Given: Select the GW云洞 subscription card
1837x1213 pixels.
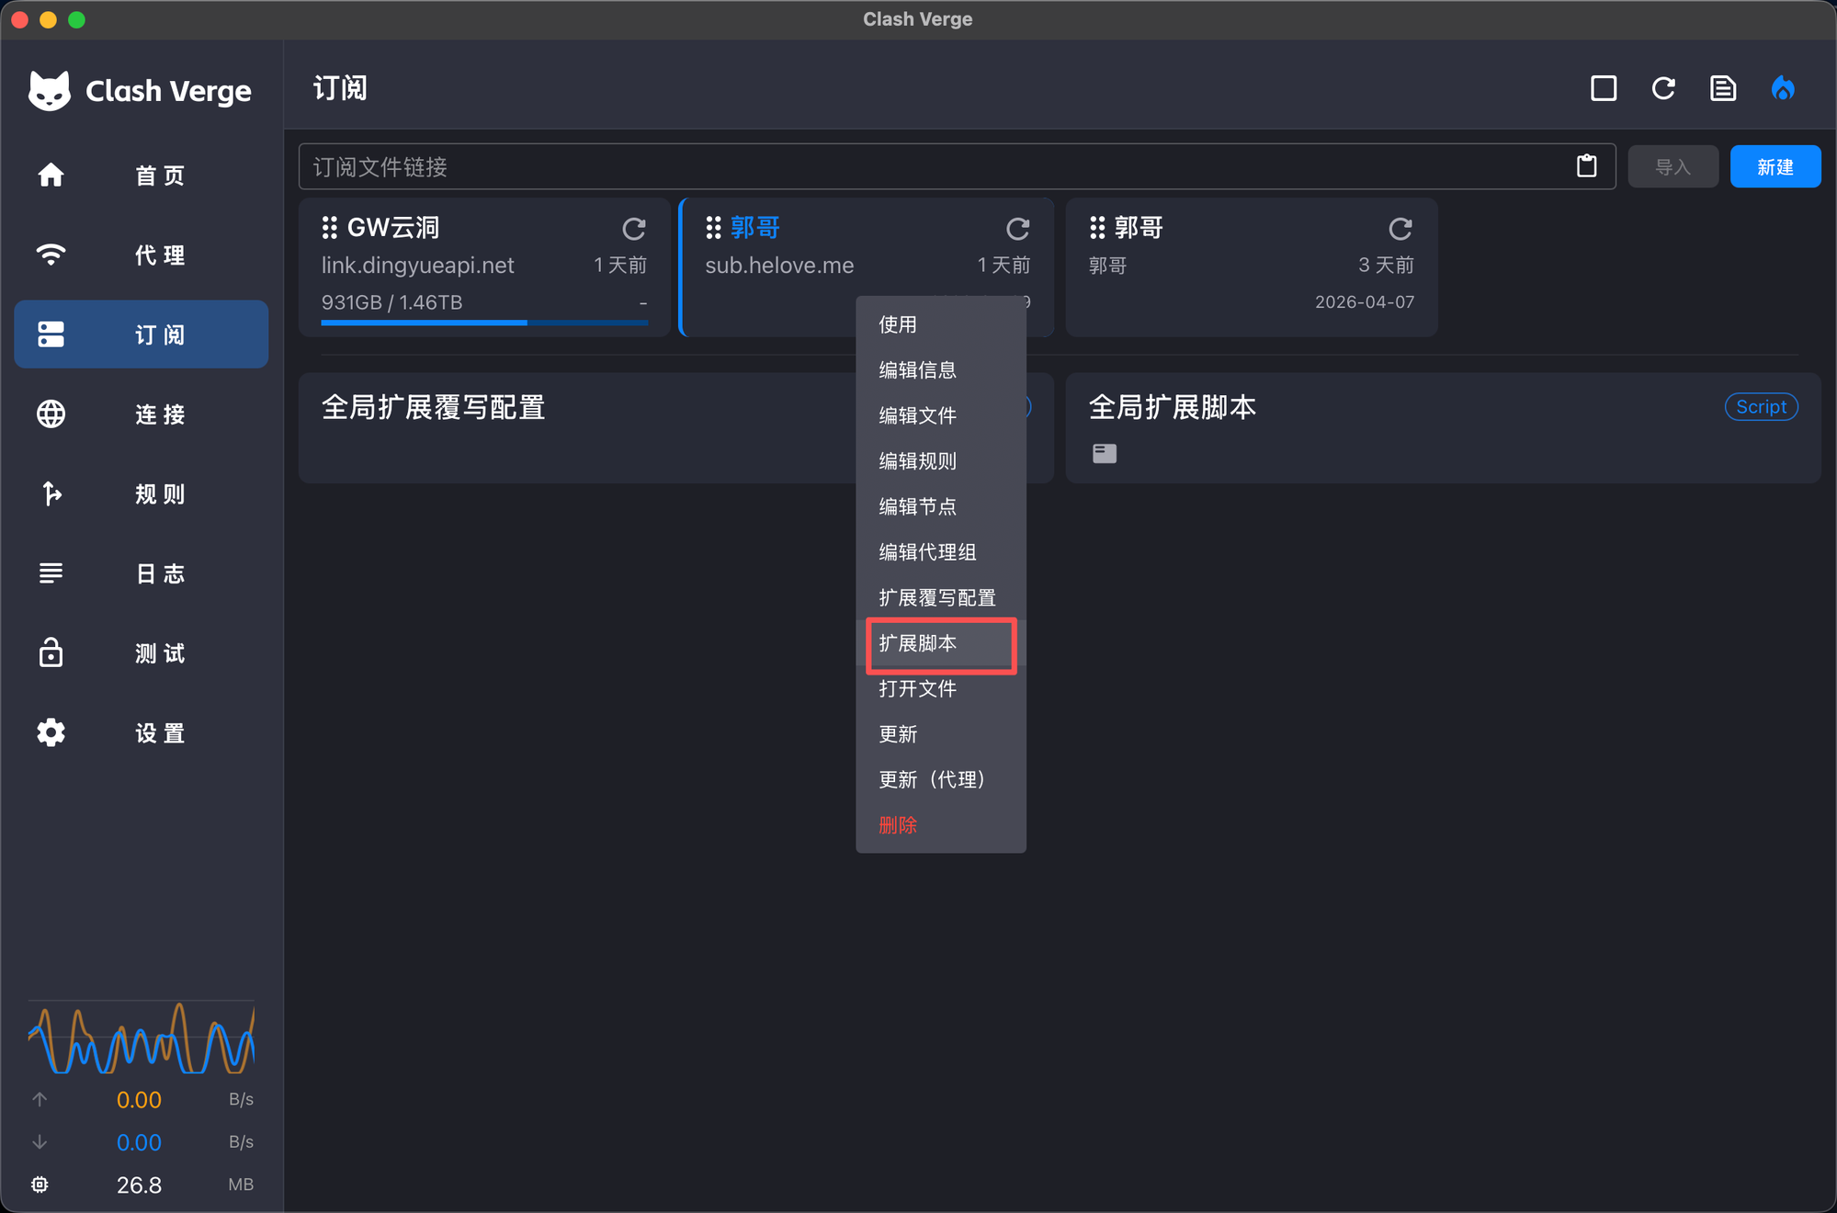Looking at the screenshot, I should (484, 266).
